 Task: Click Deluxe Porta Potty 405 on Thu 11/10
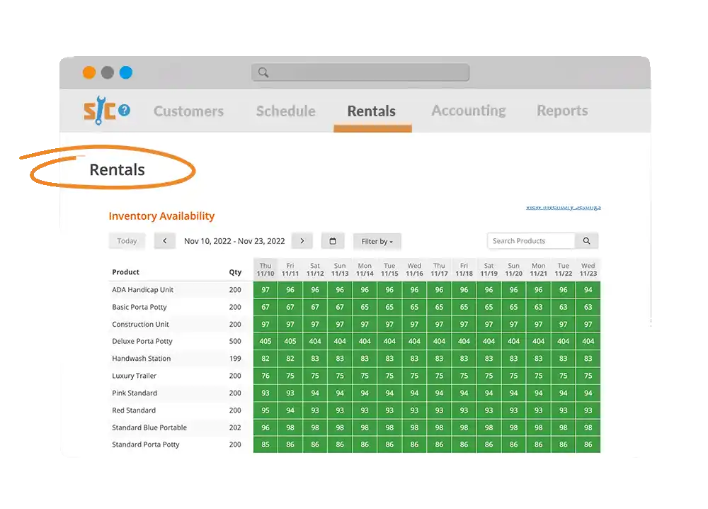[265, 341]
